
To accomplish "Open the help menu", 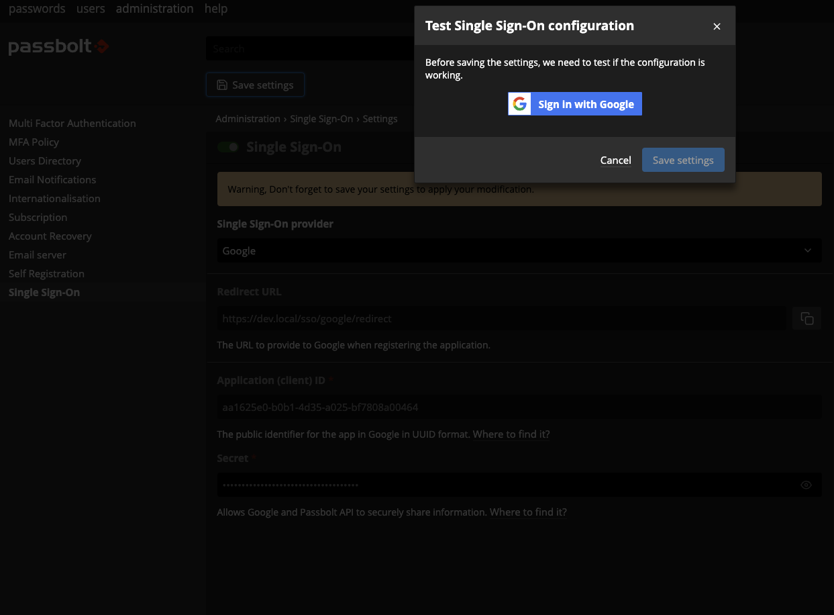I will point(216,9).
